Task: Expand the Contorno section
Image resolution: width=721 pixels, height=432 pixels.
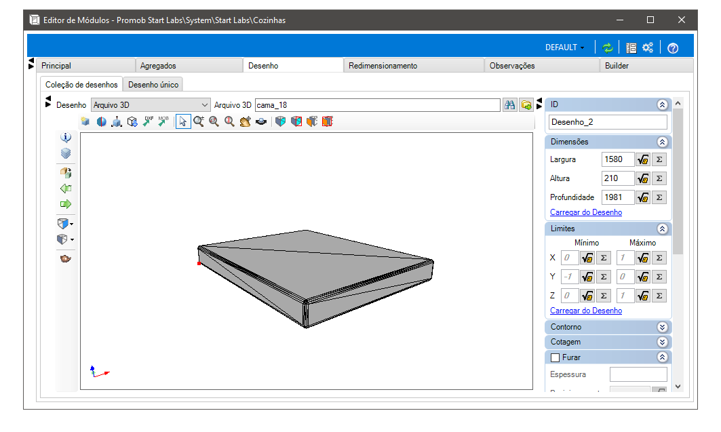Action: click(662, 327)
